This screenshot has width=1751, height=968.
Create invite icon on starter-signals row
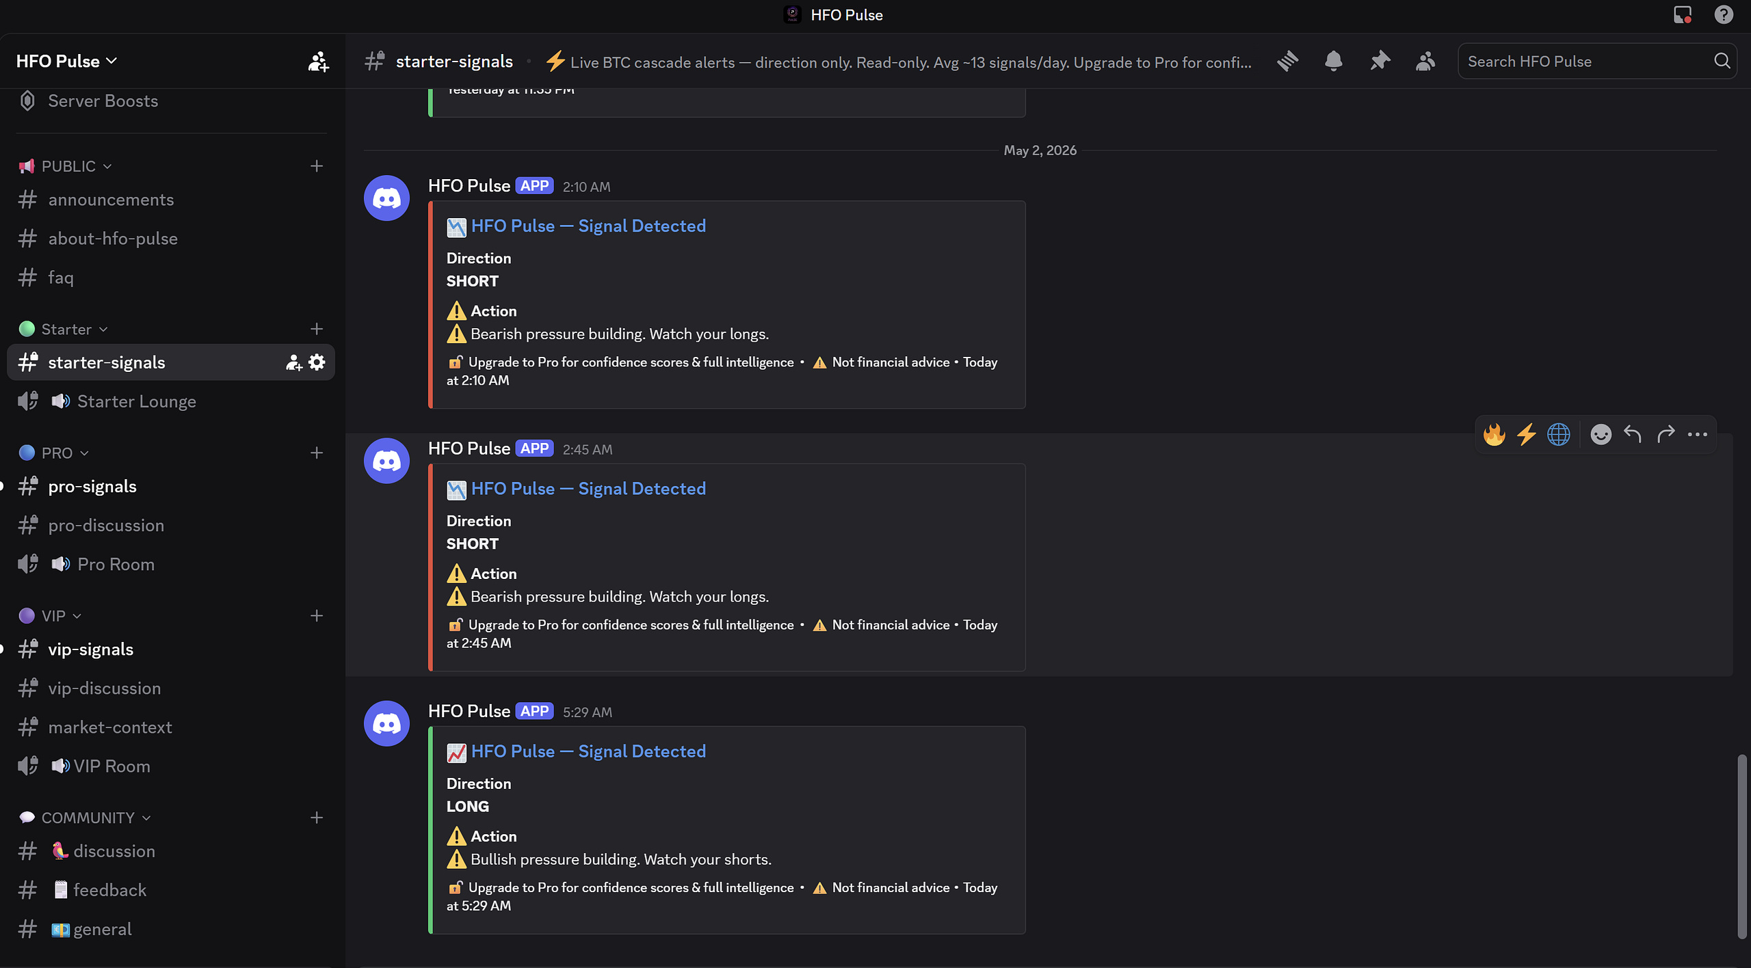pyautogui.click(x=294, y=362)
